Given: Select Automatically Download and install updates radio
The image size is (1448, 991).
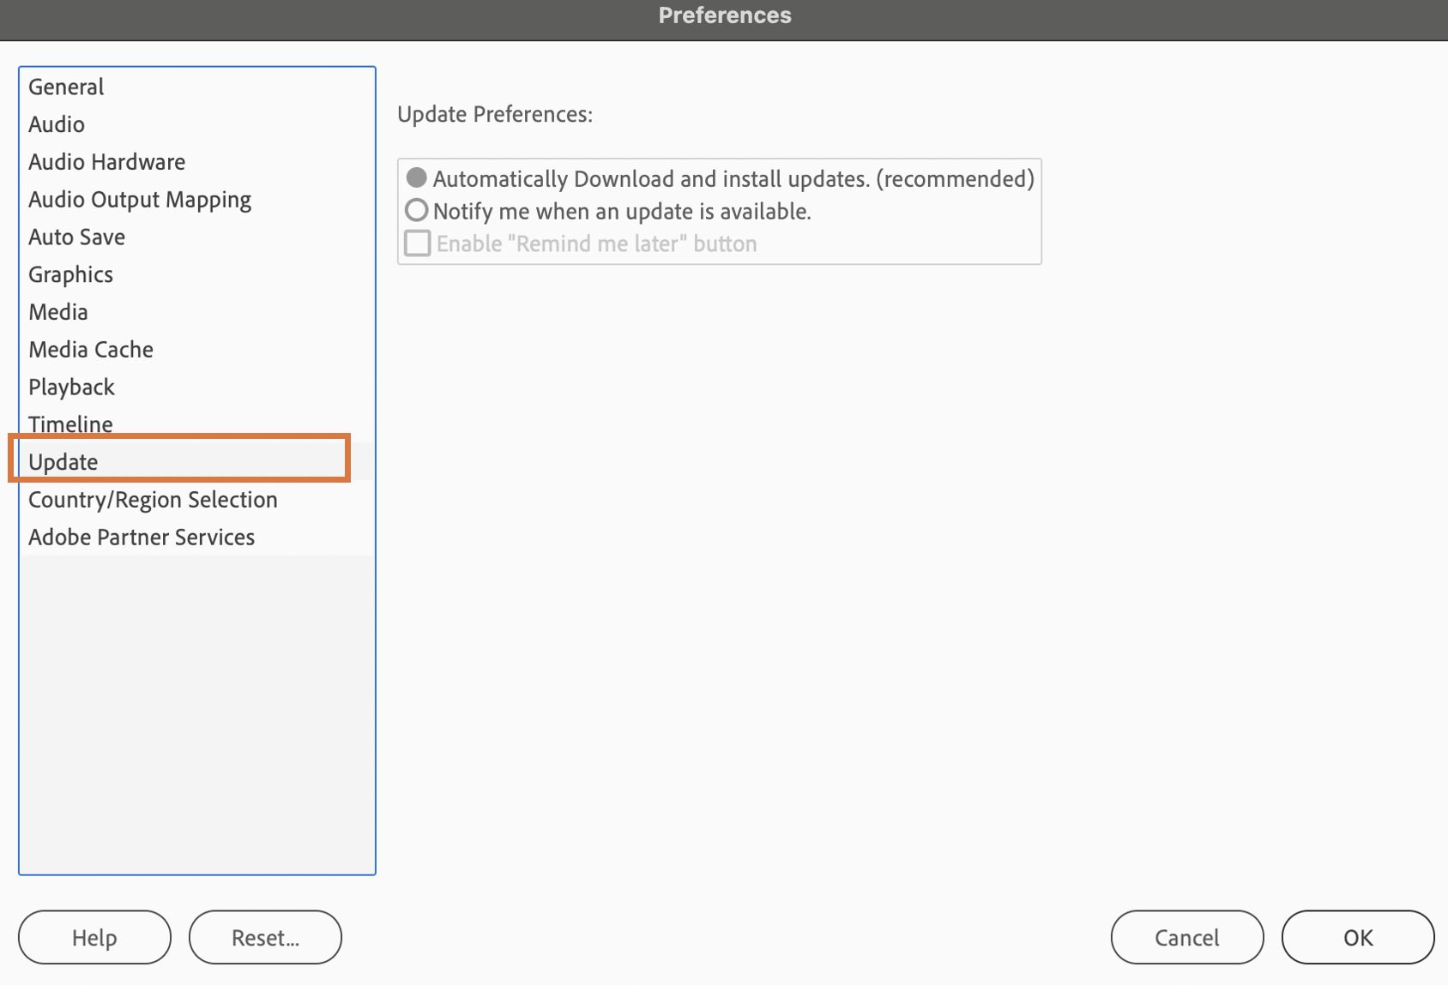Looking at the screenshot, I should [417, 178].
